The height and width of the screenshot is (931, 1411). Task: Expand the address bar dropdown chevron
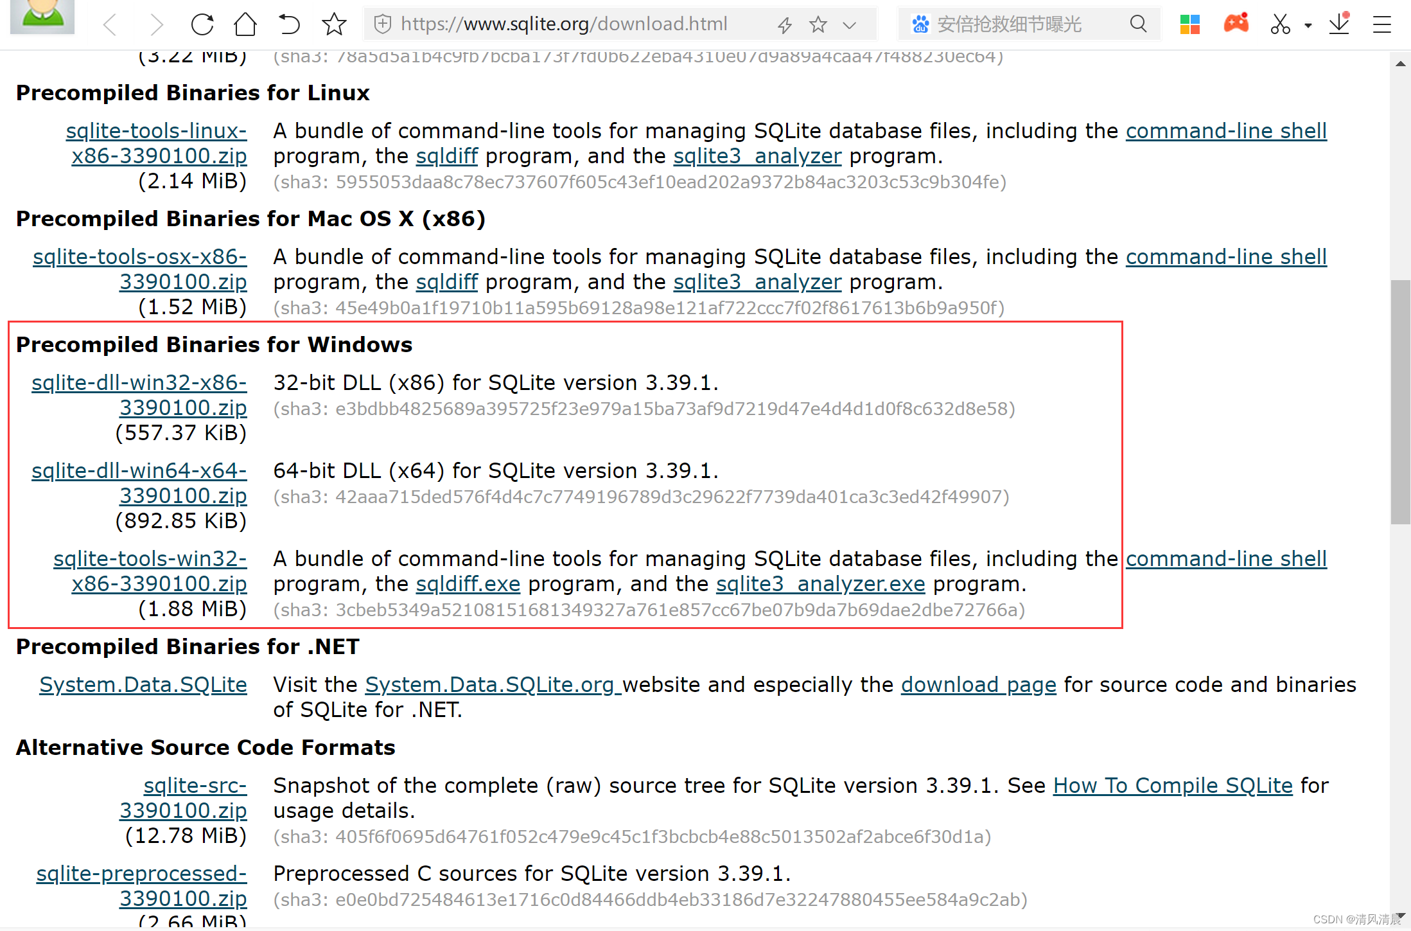850,25
